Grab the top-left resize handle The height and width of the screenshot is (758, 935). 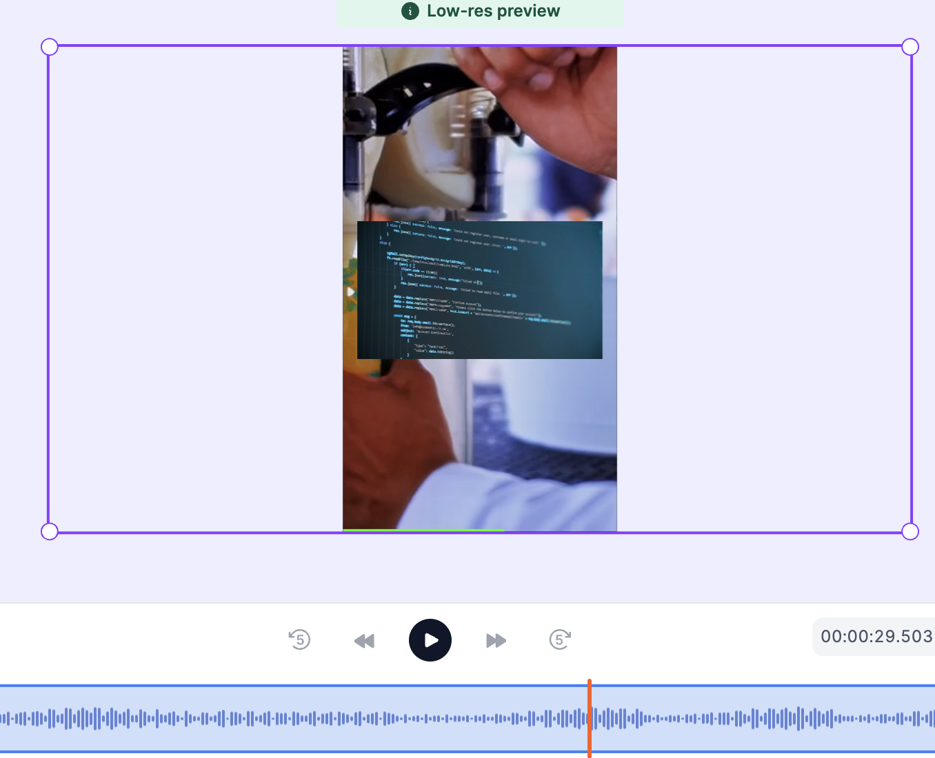[x=50, y=47]
